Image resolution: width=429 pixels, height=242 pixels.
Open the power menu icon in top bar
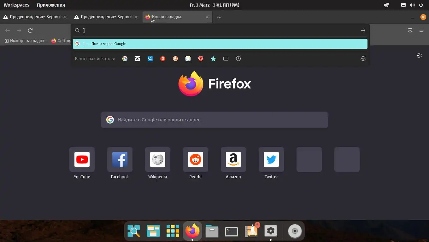click(x=421, y=5)
